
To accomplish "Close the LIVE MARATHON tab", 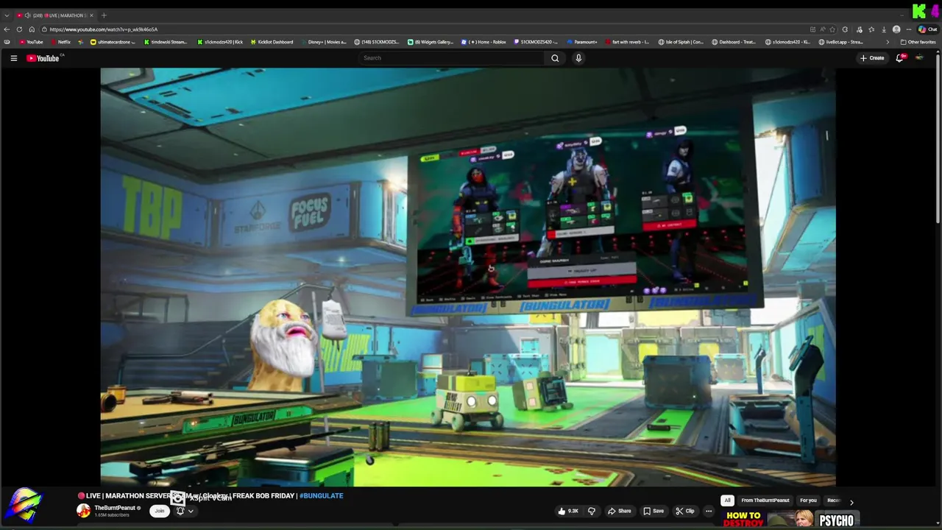I will pyautogui.click(x=91, y=15).
